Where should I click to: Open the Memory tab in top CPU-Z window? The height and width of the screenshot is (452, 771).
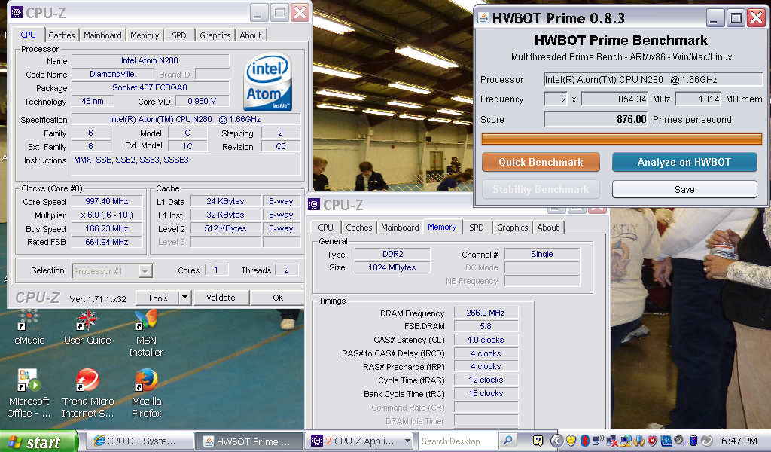(x=145, y=35)
